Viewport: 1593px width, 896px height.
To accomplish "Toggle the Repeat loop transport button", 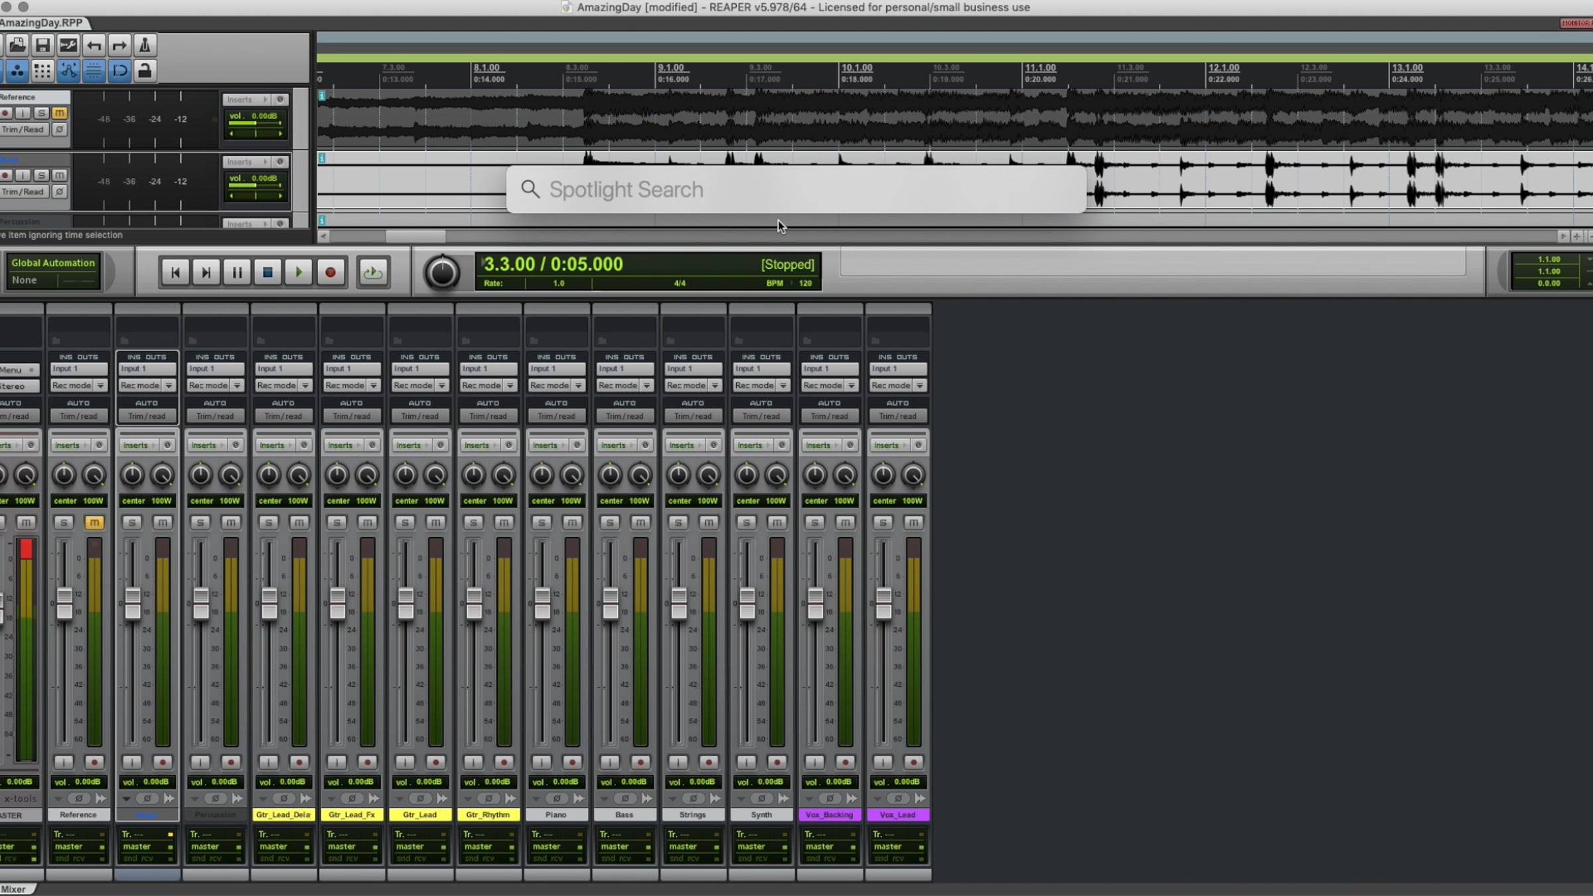I will (x=373, y=272).
